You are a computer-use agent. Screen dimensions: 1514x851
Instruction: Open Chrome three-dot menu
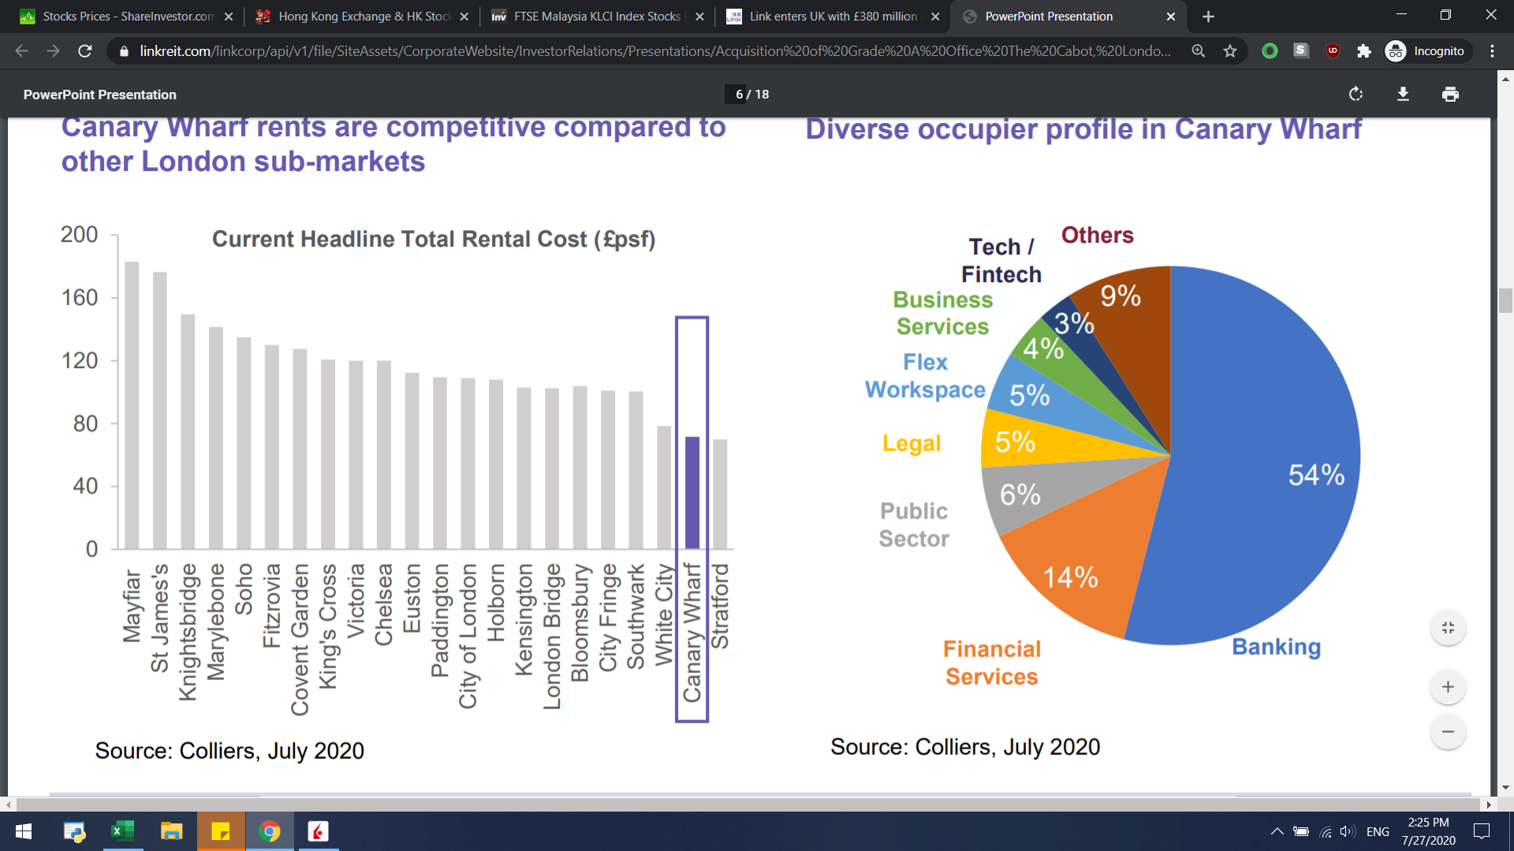tap(1493, 51)
